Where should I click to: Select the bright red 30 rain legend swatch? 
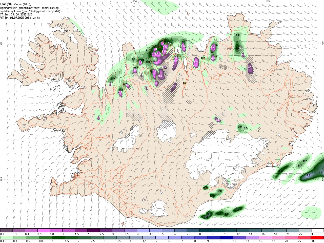coord(317,237)
